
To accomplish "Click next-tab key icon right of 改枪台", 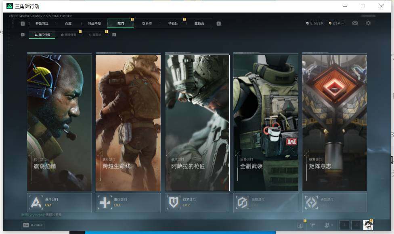I will (x=219, y=24).
